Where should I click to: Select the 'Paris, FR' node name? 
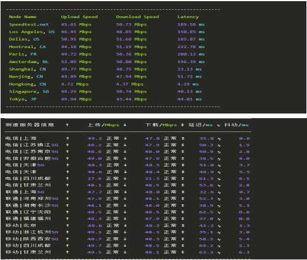(x=23, y=54)
